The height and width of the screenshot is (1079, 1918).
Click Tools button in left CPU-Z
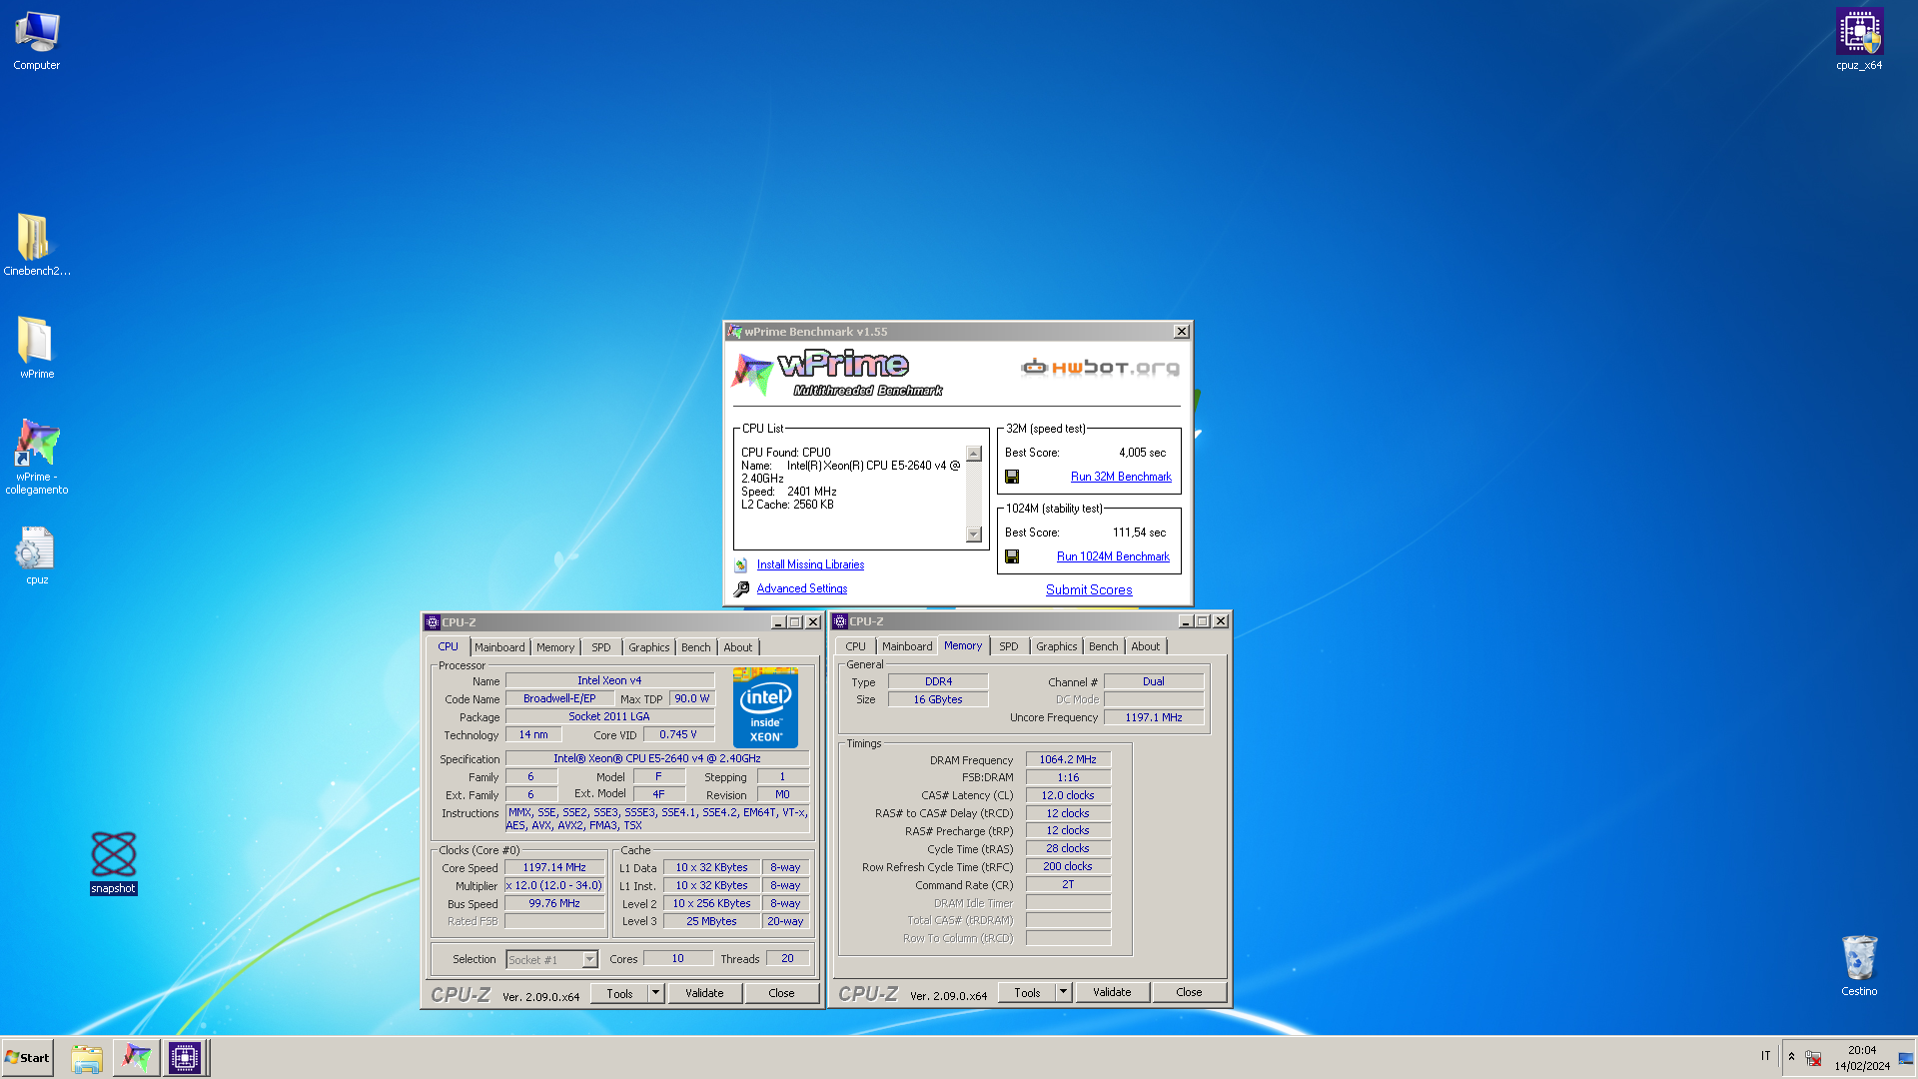coord(619,993)
